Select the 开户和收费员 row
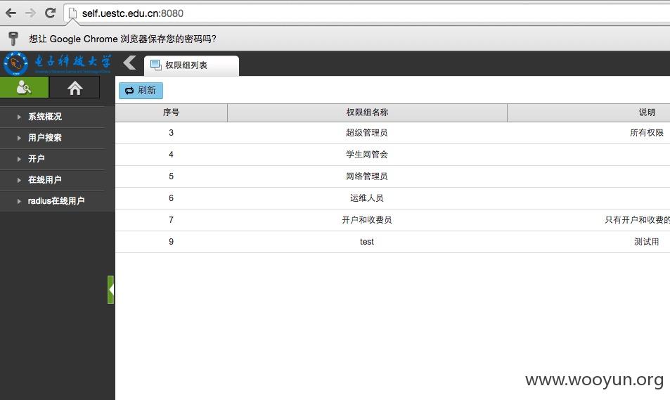 click(x=393, y=220)
